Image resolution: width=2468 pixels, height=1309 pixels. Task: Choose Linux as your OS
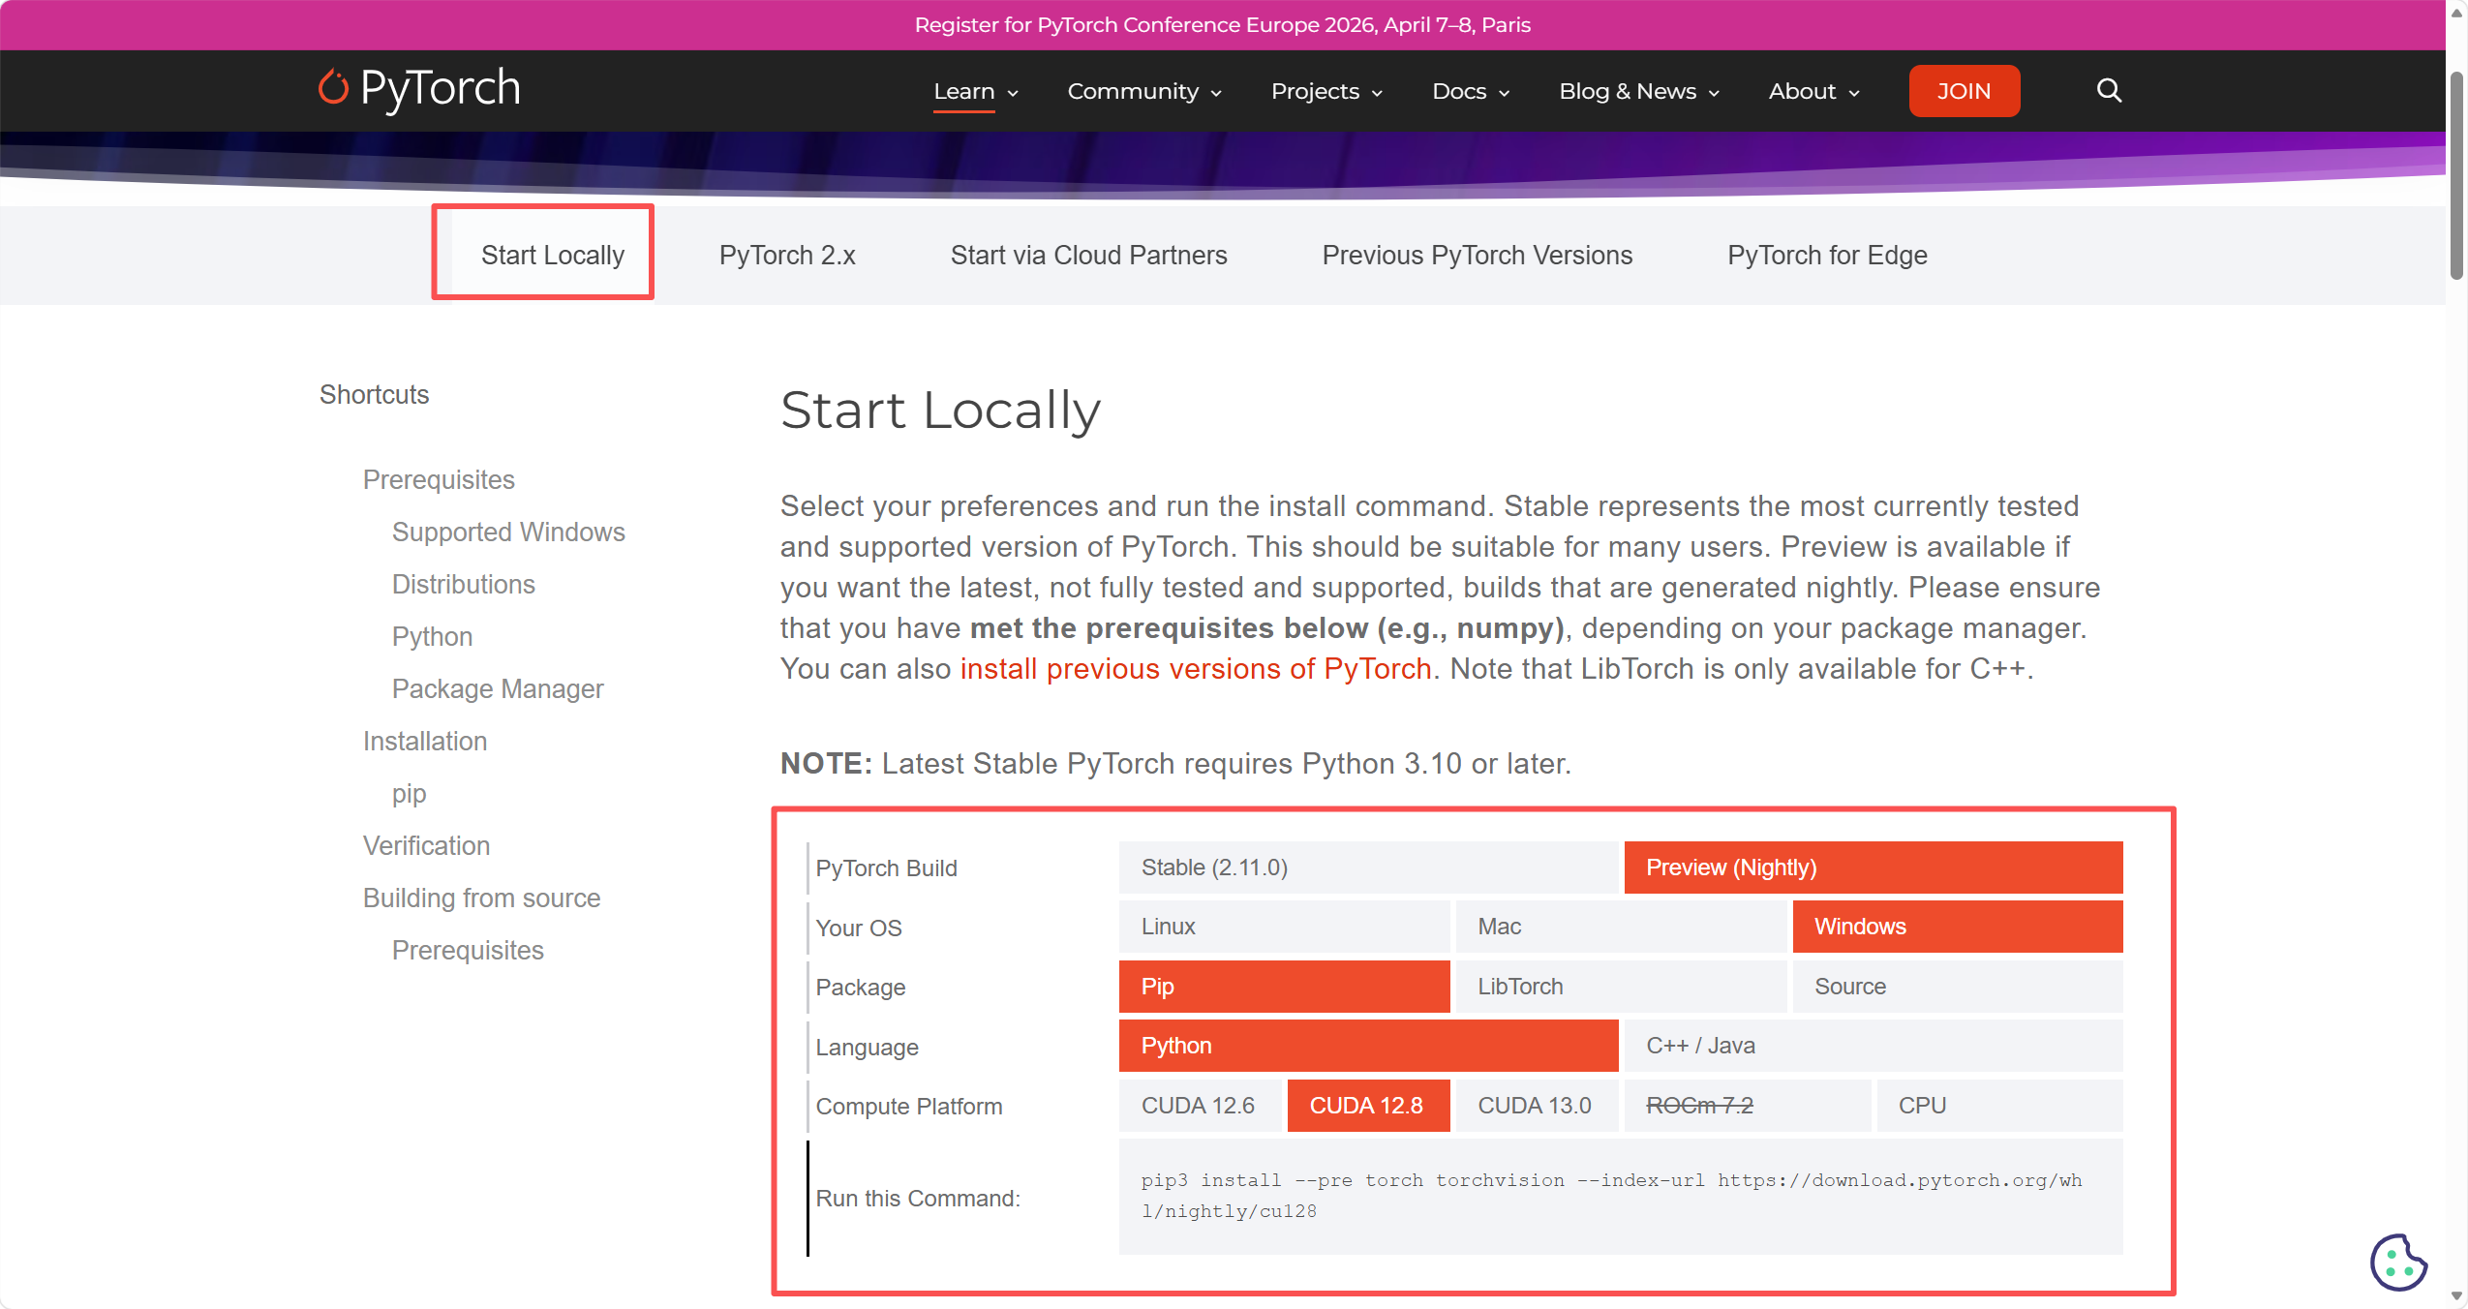tap(1283, 927)
